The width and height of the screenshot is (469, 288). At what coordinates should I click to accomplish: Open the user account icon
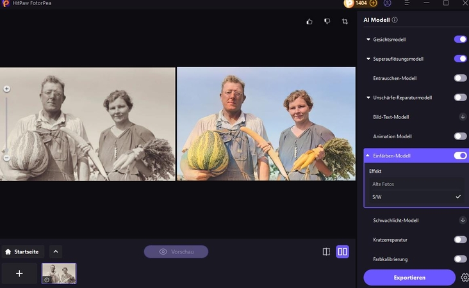point(388,3)
